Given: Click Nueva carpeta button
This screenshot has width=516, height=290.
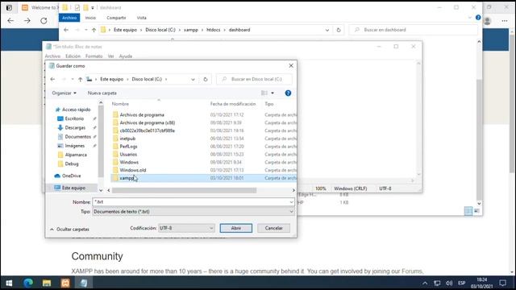Looking at the screenshot, I should click(102, 93).
